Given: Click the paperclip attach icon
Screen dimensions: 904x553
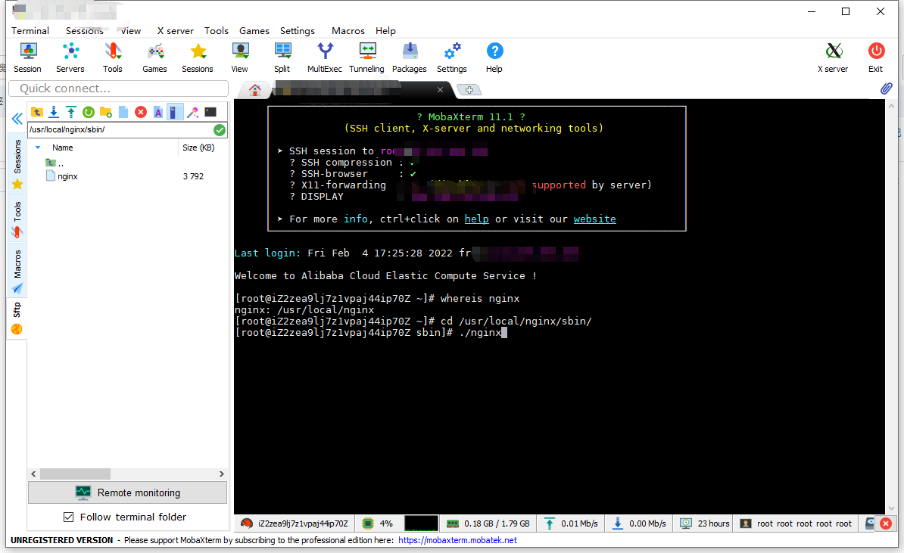Looking at the screenshot, I should click(x=886, y=89).
